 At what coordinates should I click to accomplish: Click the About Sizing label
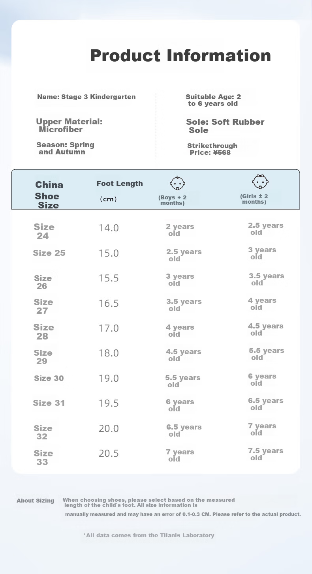point(36,501)
